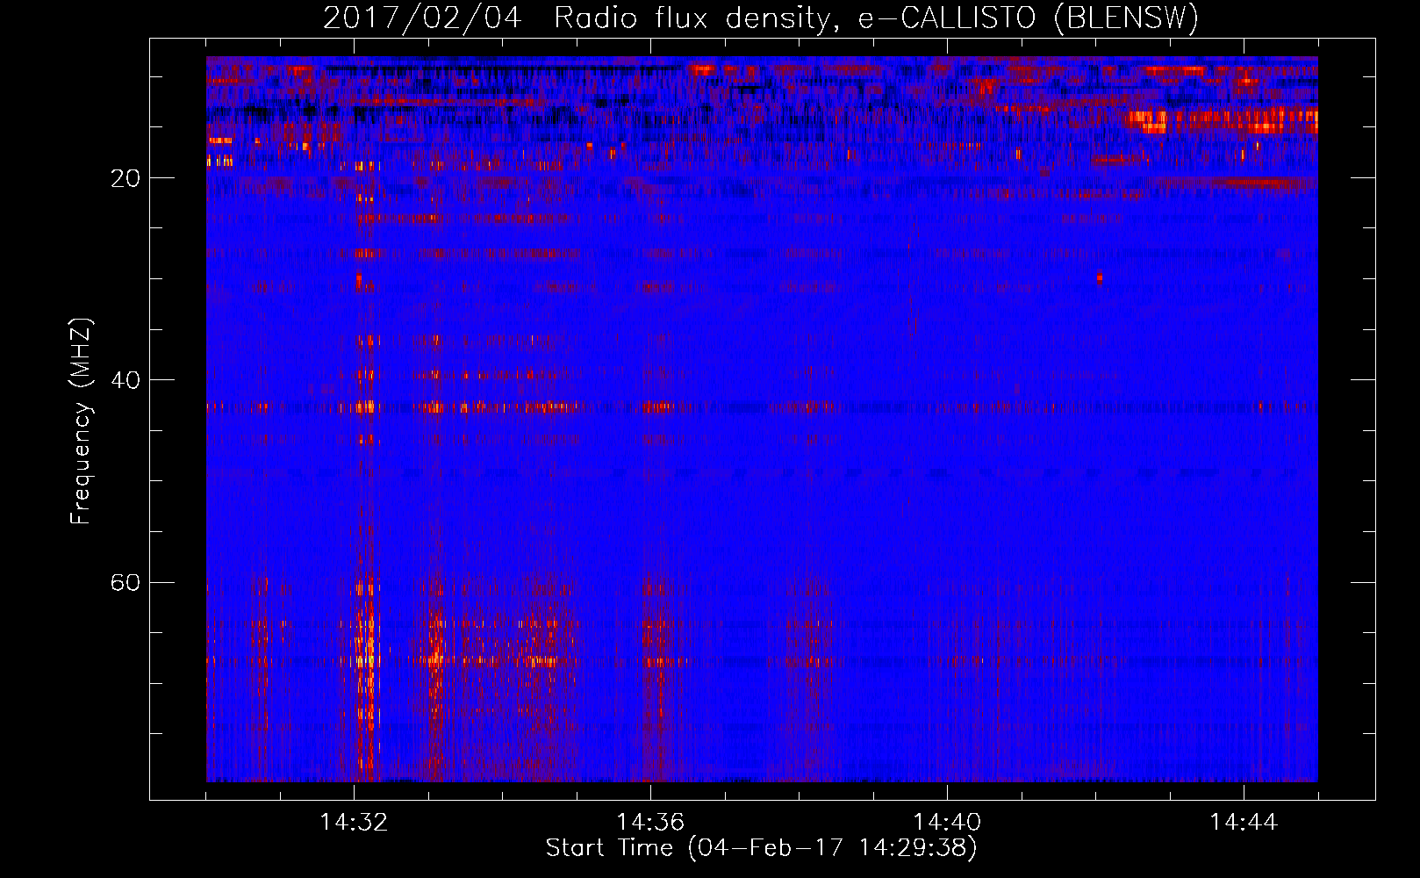Click the 14:40 time tick label
The height and width of the screenshot is (878, 1420).
click(x=947, y=823)
